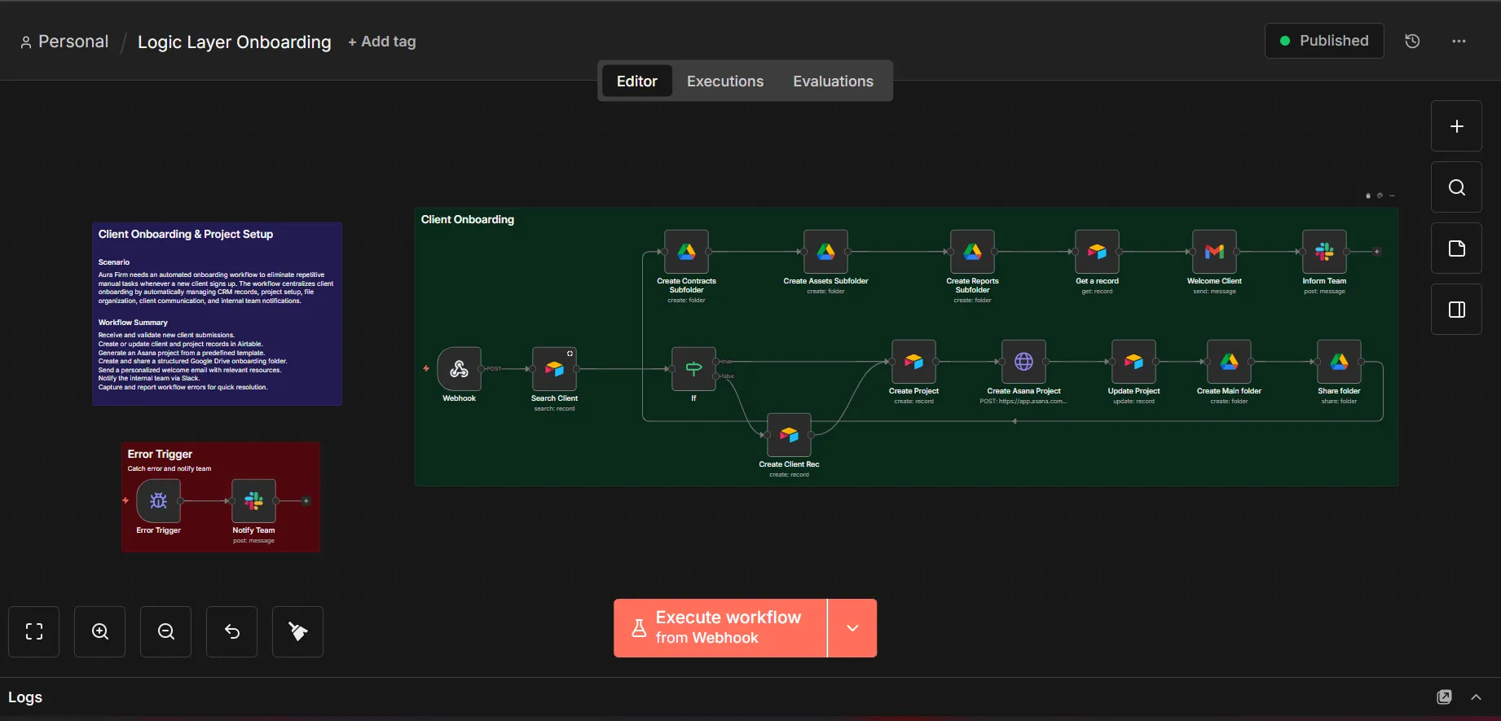Switch to the Editor tab
The width and height of the screenshot is (1501, 721).
click(x=637, y=81)
